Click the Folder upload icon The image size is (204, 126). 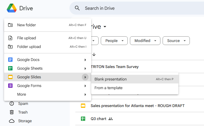point(10,47)
